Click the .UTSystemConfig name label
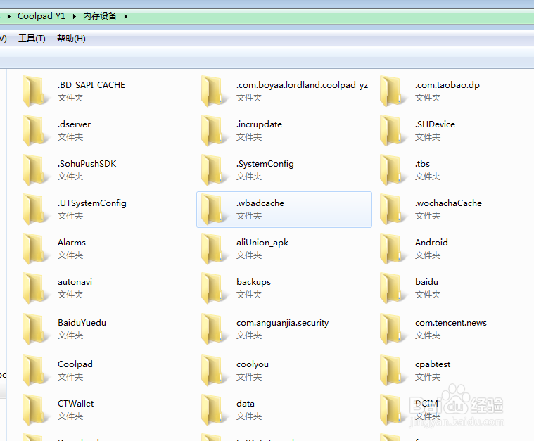This screenshot has height=441, width=534. [x=92, y=203]
